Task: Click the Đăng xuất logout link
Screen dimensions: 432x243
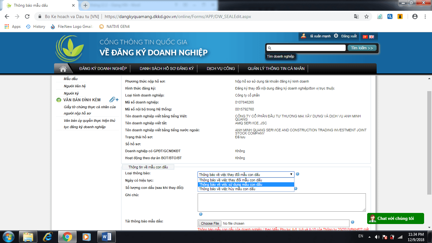Action: click(x=349, y=36)
